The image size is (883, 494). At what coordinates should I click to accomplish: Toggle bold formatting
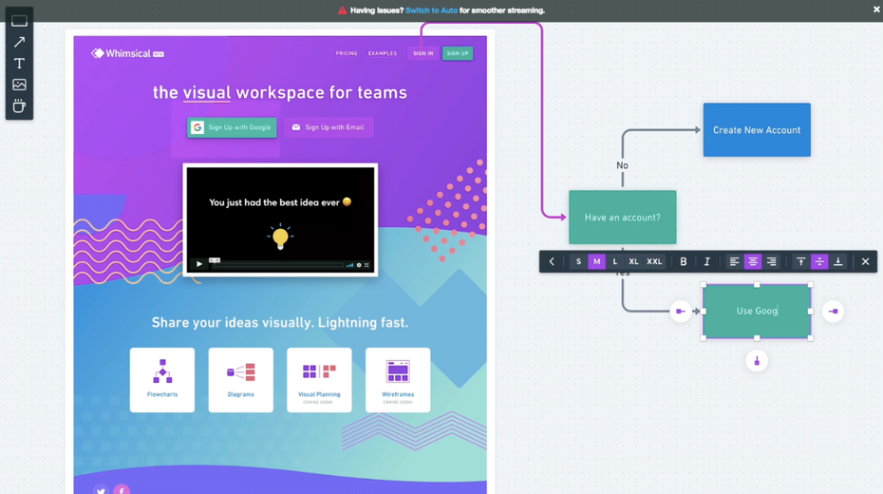(x=683, y=261)
